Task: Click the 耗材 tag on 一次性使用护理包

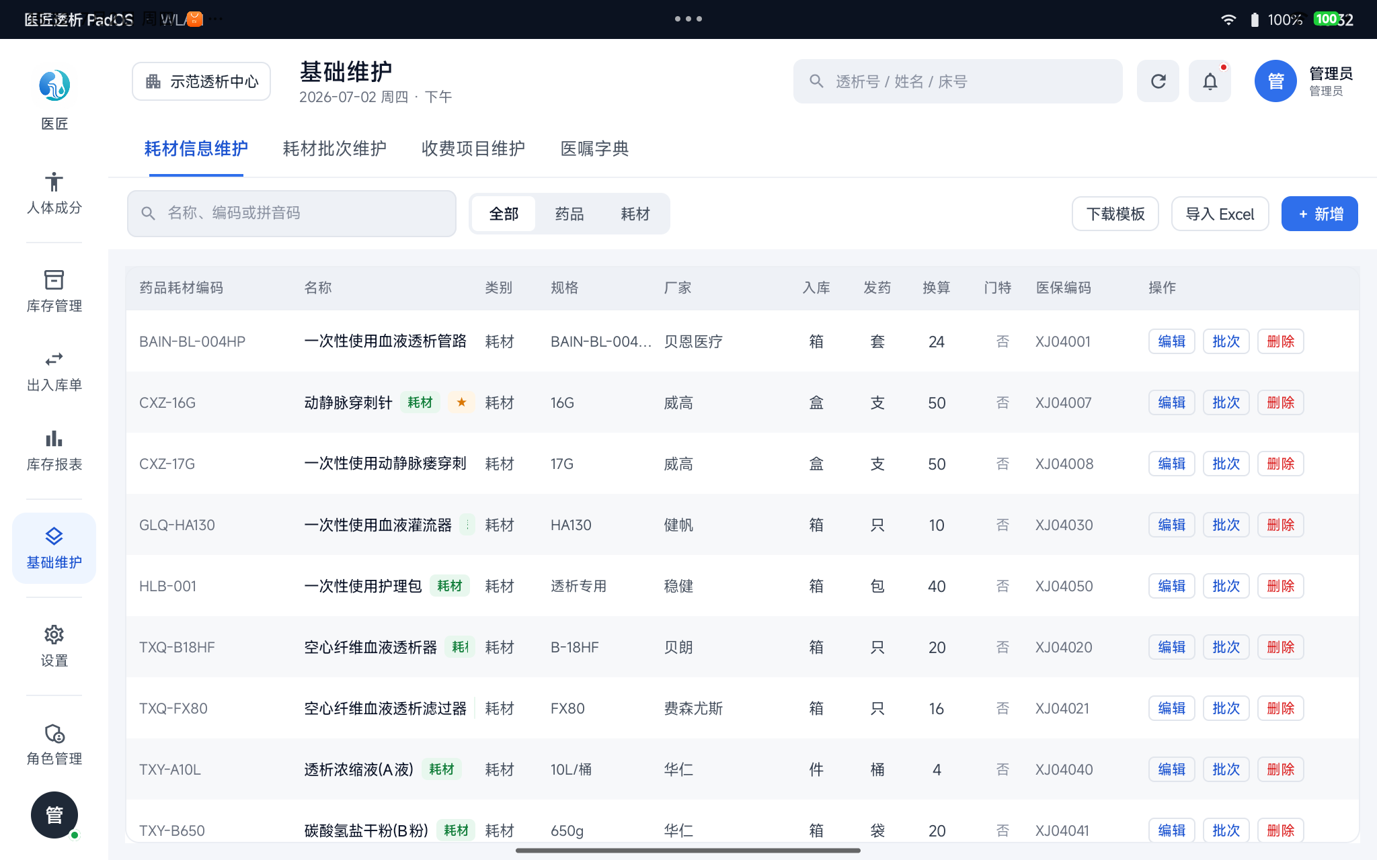Action: tap(449, 586)
